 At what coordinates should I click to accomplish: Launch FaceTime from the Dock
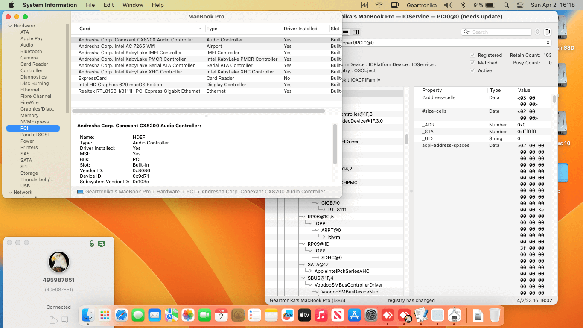[205, 316]
